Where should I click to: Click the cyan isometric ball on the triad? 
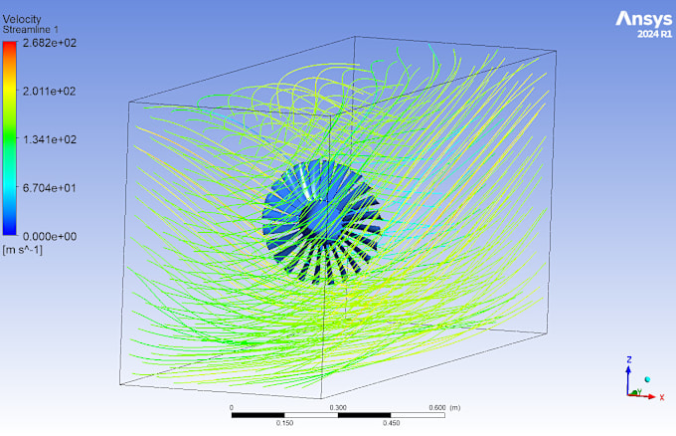pos(647,379)
